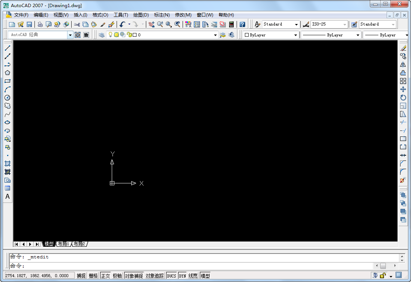Select the Mirror tool on the Modify toolbar

403,64
